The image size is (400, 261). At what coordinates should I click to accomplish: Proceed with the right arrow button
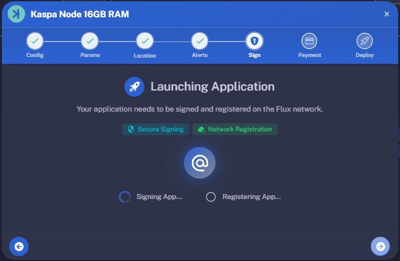[x=380, y=246]
